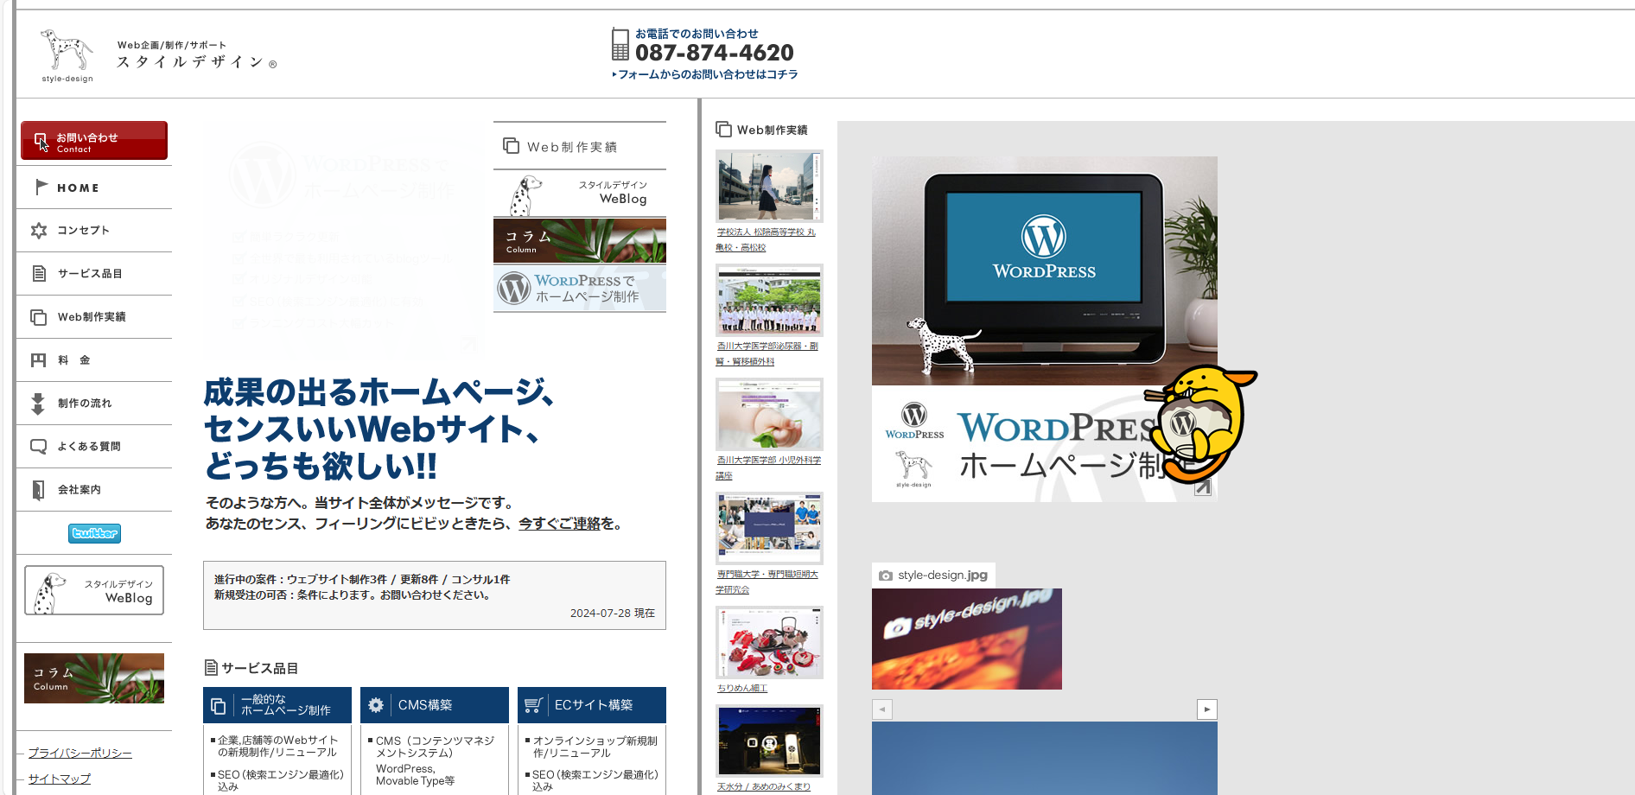Open 会社案内 in the sidebar menu

[94, 490]
